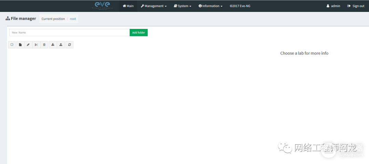Expand the System dropdown menu

pyautogui.click(x=182, y=6)
